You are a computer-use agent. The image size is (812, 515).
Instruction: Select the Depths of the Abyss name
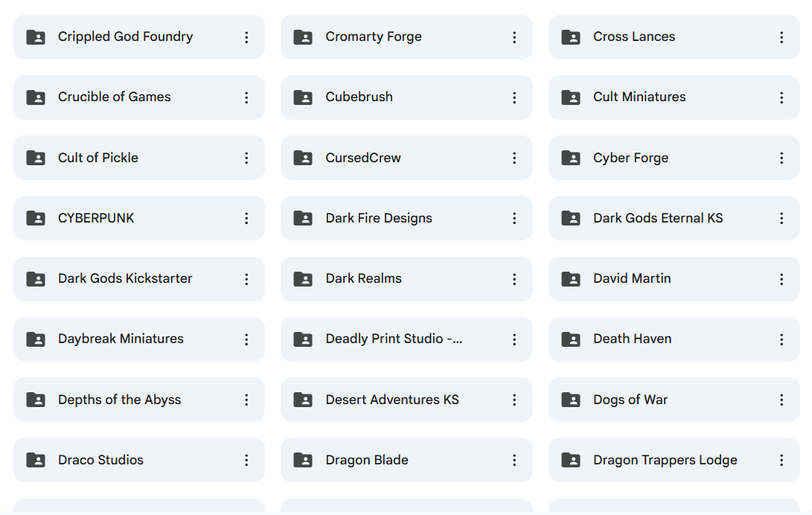tap(119, 400)
